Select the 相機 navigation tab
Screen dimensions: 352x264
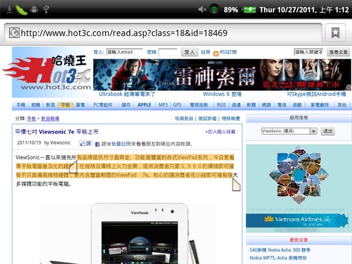35,105
